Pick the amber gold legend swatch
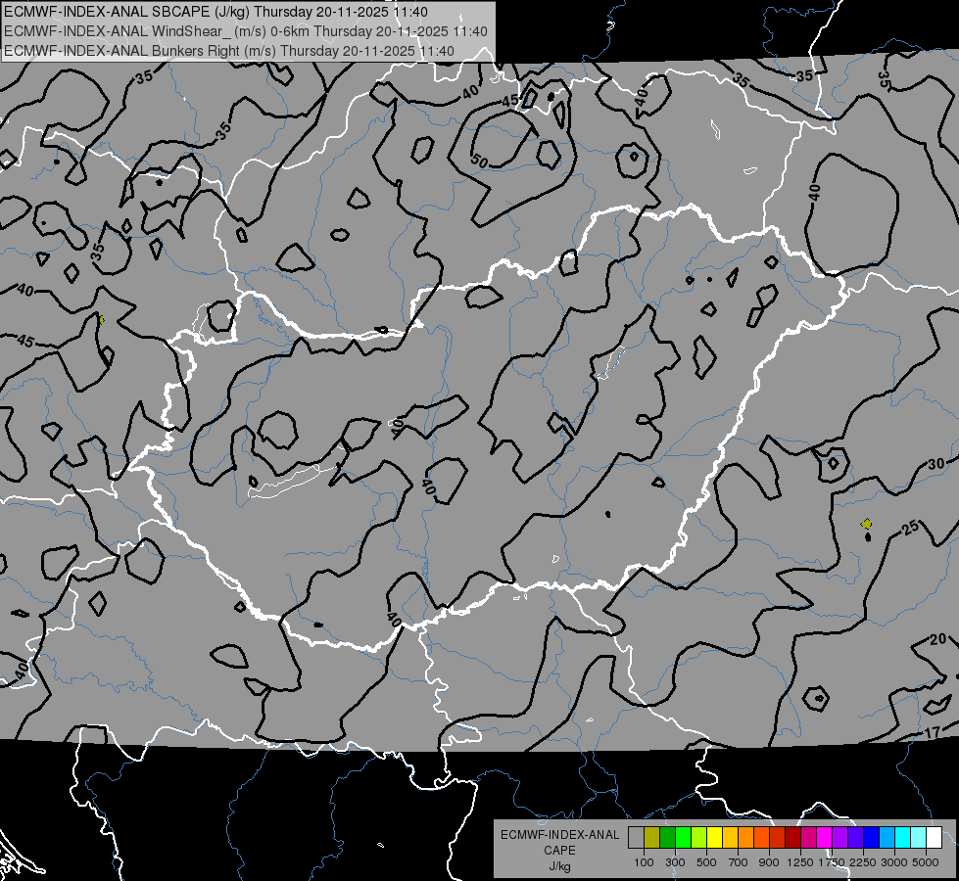The image size is (959, 881). (x=730, y=838)
